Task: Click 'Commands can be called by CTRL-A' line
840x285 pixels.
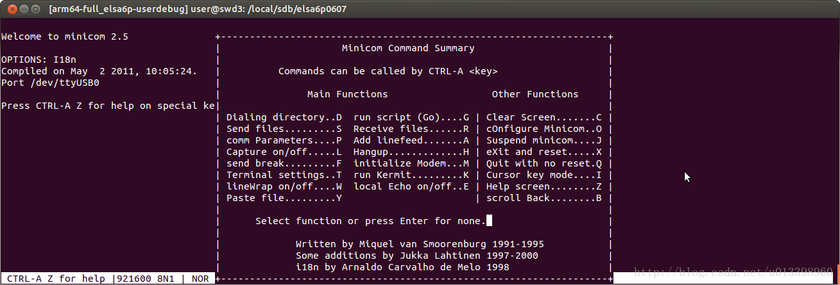Action: click(x=388, y=71)
